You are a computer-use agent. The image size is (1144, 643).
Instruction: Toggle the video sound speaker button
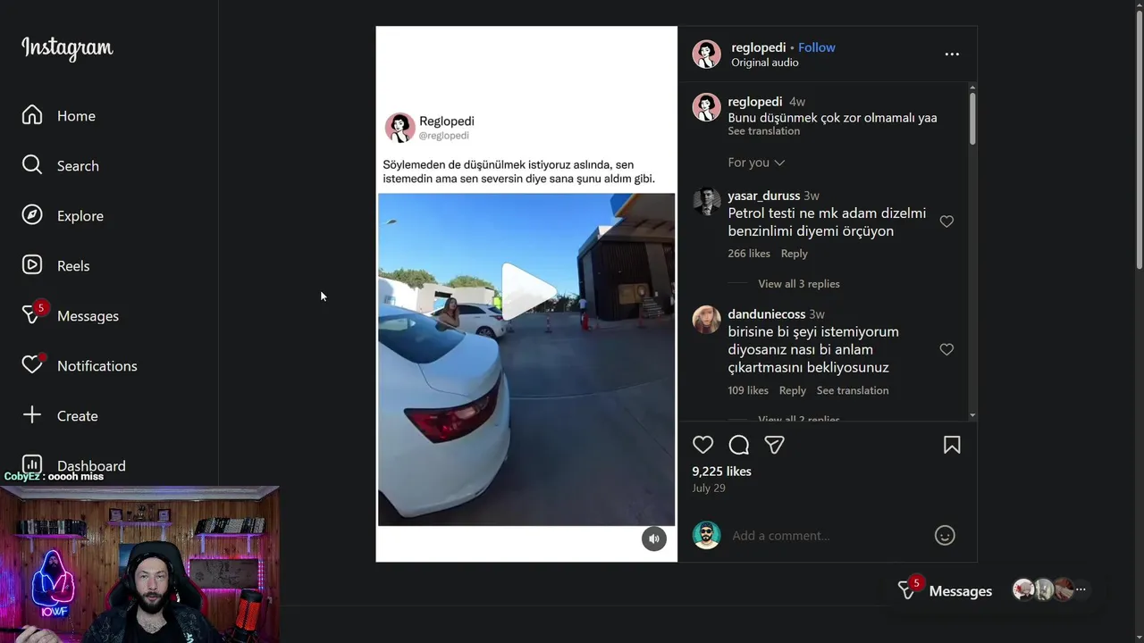click(x=654, y=539)
